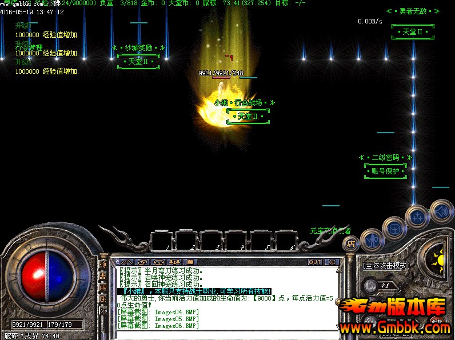Click the 小维·行会战场 character name

(x=244, y=103)
